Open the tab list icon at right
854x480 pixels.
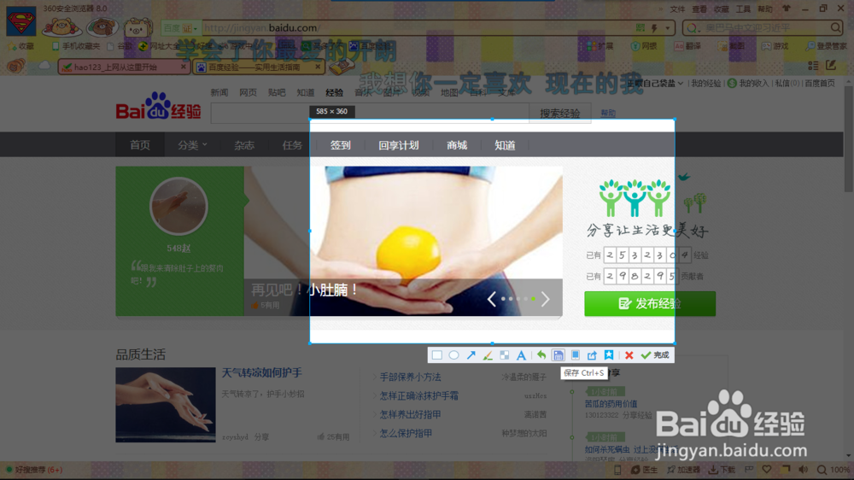(813, 66)
